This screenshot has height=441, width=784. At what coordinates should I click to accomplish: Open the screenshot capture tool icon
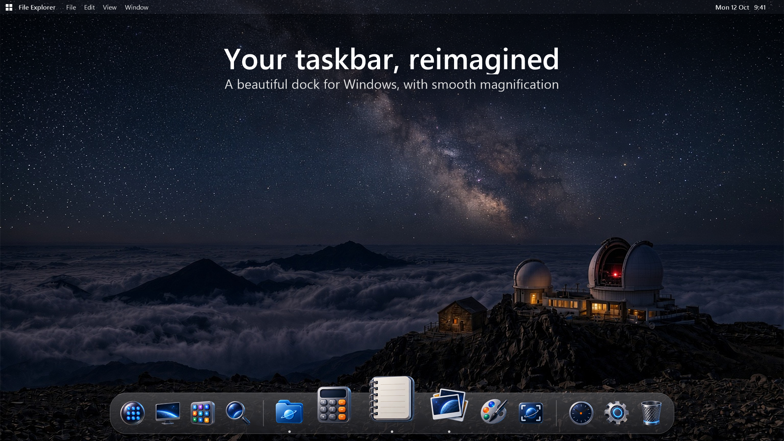[530, 413]
